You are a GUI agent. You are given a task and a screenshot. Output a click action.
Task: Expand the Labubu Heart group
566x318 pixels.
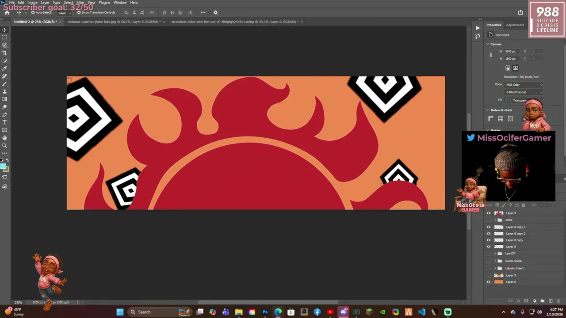(495, 268)
